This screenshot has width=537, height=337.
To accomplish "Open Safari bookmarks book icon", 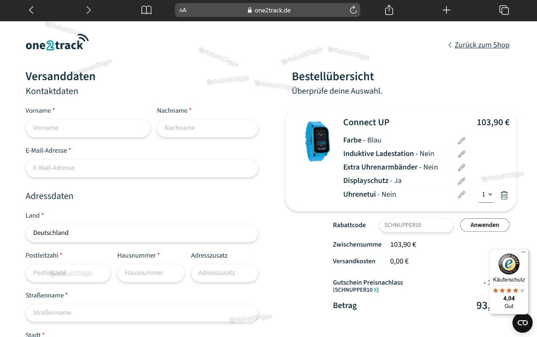I will pos(147,10).
